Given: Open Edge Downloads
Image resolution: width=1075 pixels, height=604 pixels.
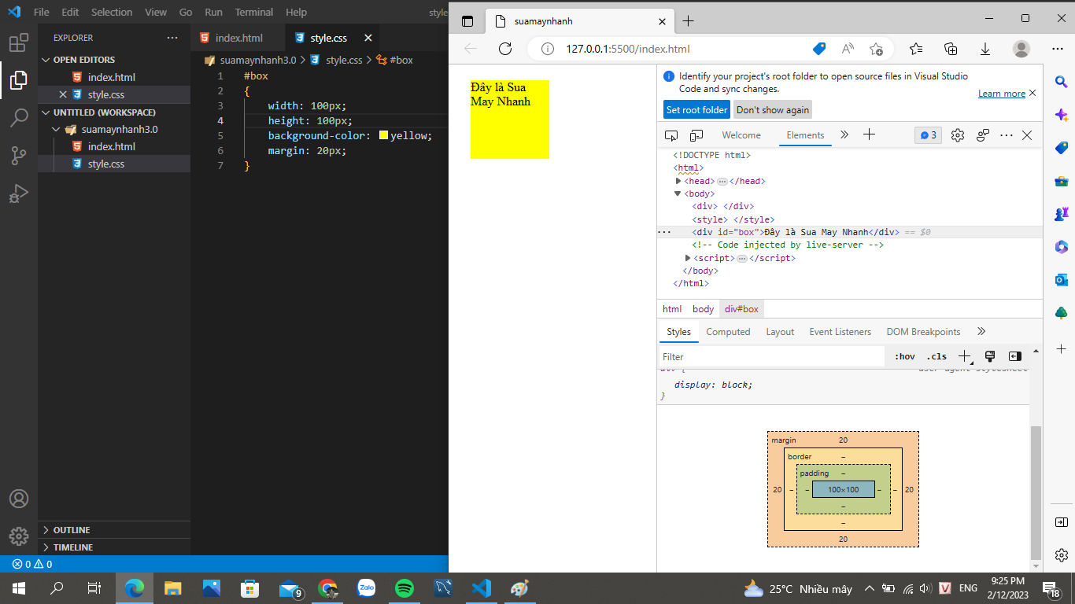Looking at the screenshot, I should tap(985, 49).
